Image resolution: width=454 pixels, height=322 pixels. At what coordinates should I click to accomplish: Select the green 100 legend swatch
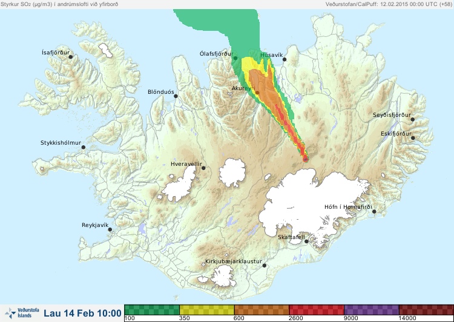click(x=152, y=309)
